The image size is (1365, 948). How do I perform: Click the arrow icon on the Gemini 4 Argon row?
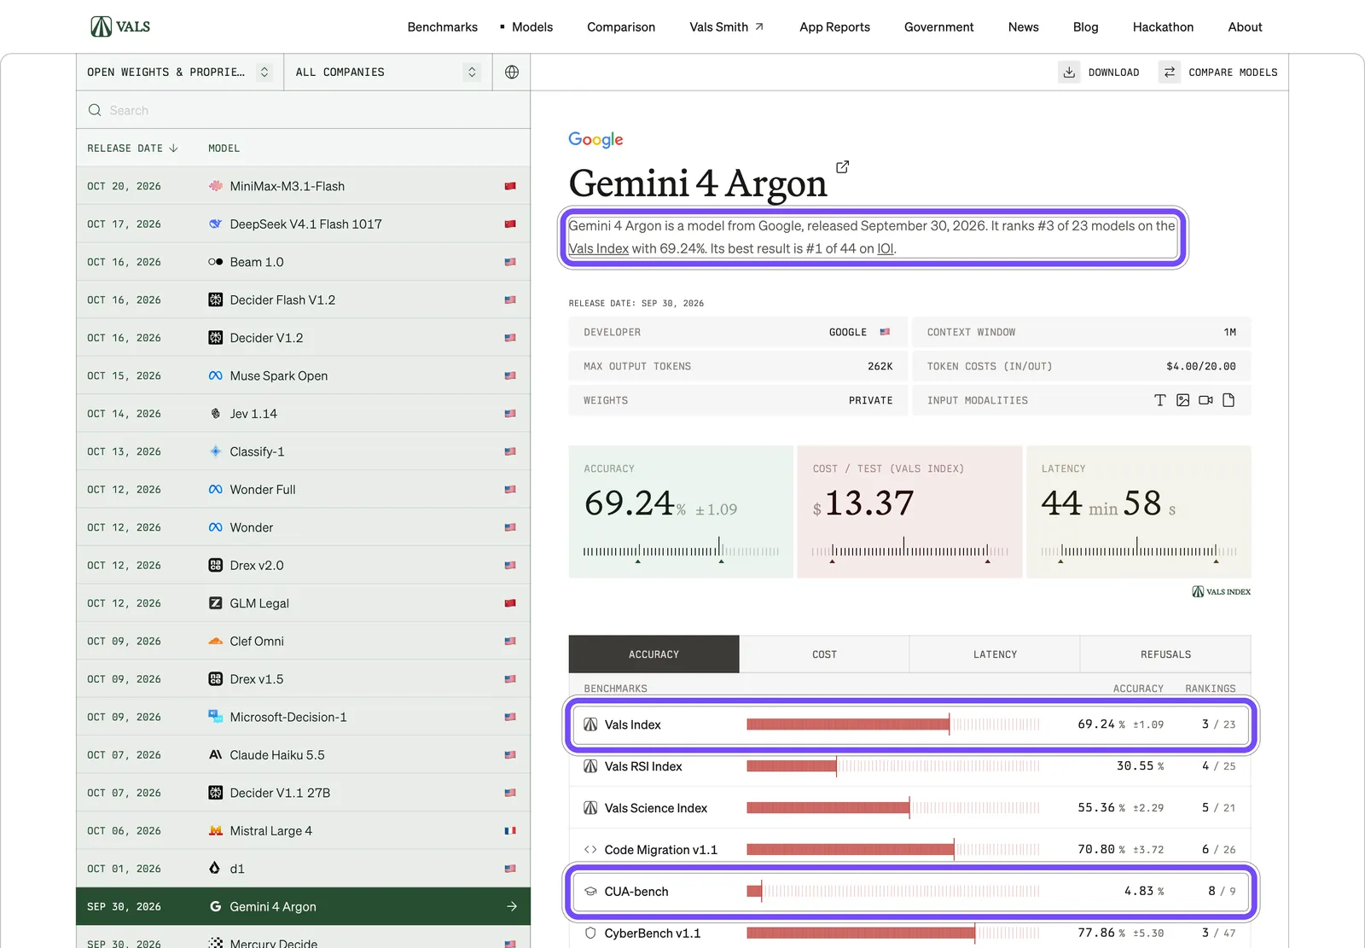[512, 906]
